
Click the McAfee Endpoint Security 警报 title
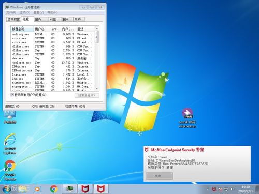point(177,150)
